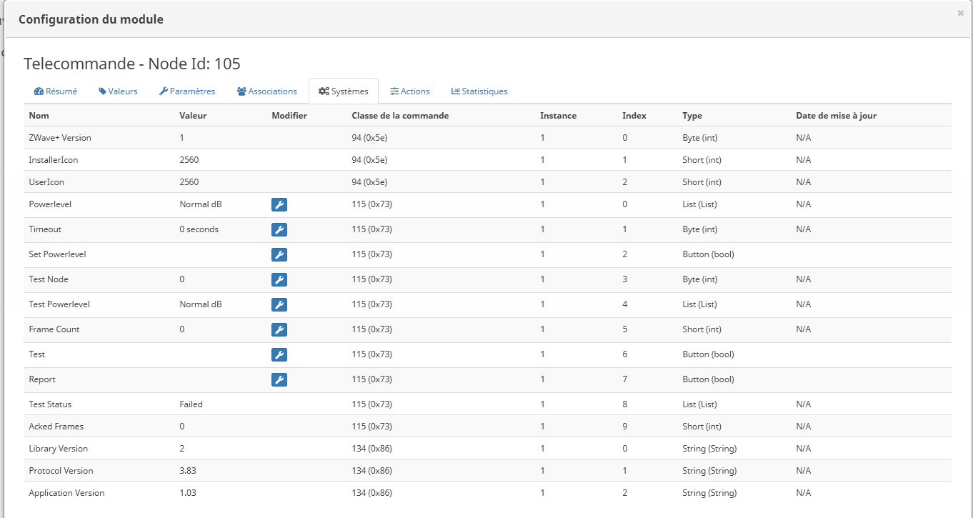Click the Classe de la commande header

click(x=400, y=116)
